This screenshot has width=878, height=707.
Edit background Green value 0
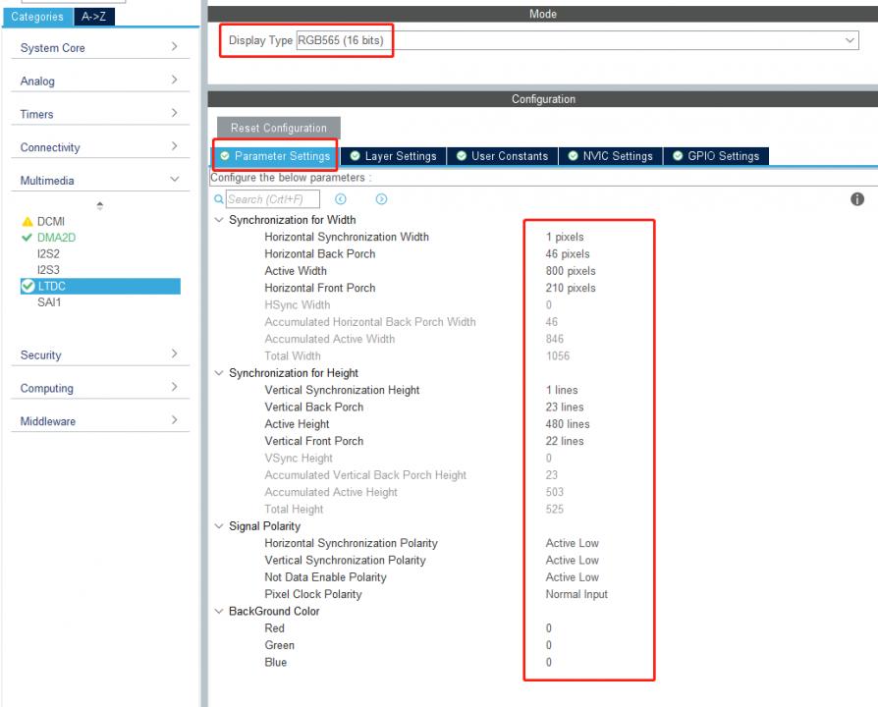549,645
